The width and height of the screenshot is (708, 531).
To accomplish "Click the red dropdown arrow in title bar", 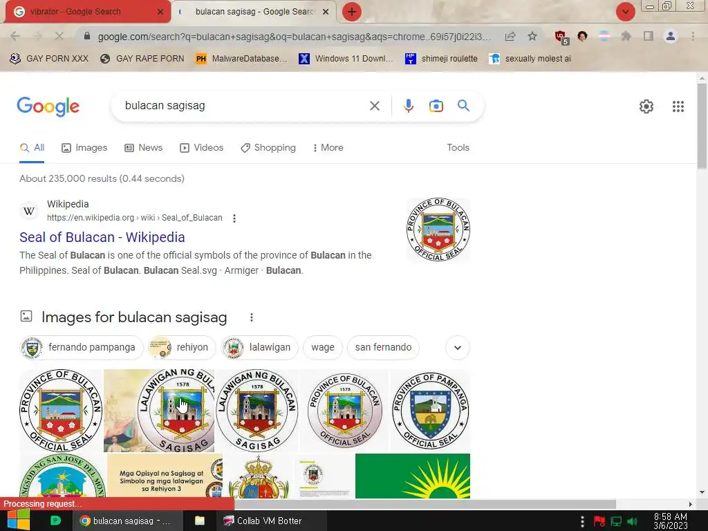I will pyautogui.click(x=625, y=12).
